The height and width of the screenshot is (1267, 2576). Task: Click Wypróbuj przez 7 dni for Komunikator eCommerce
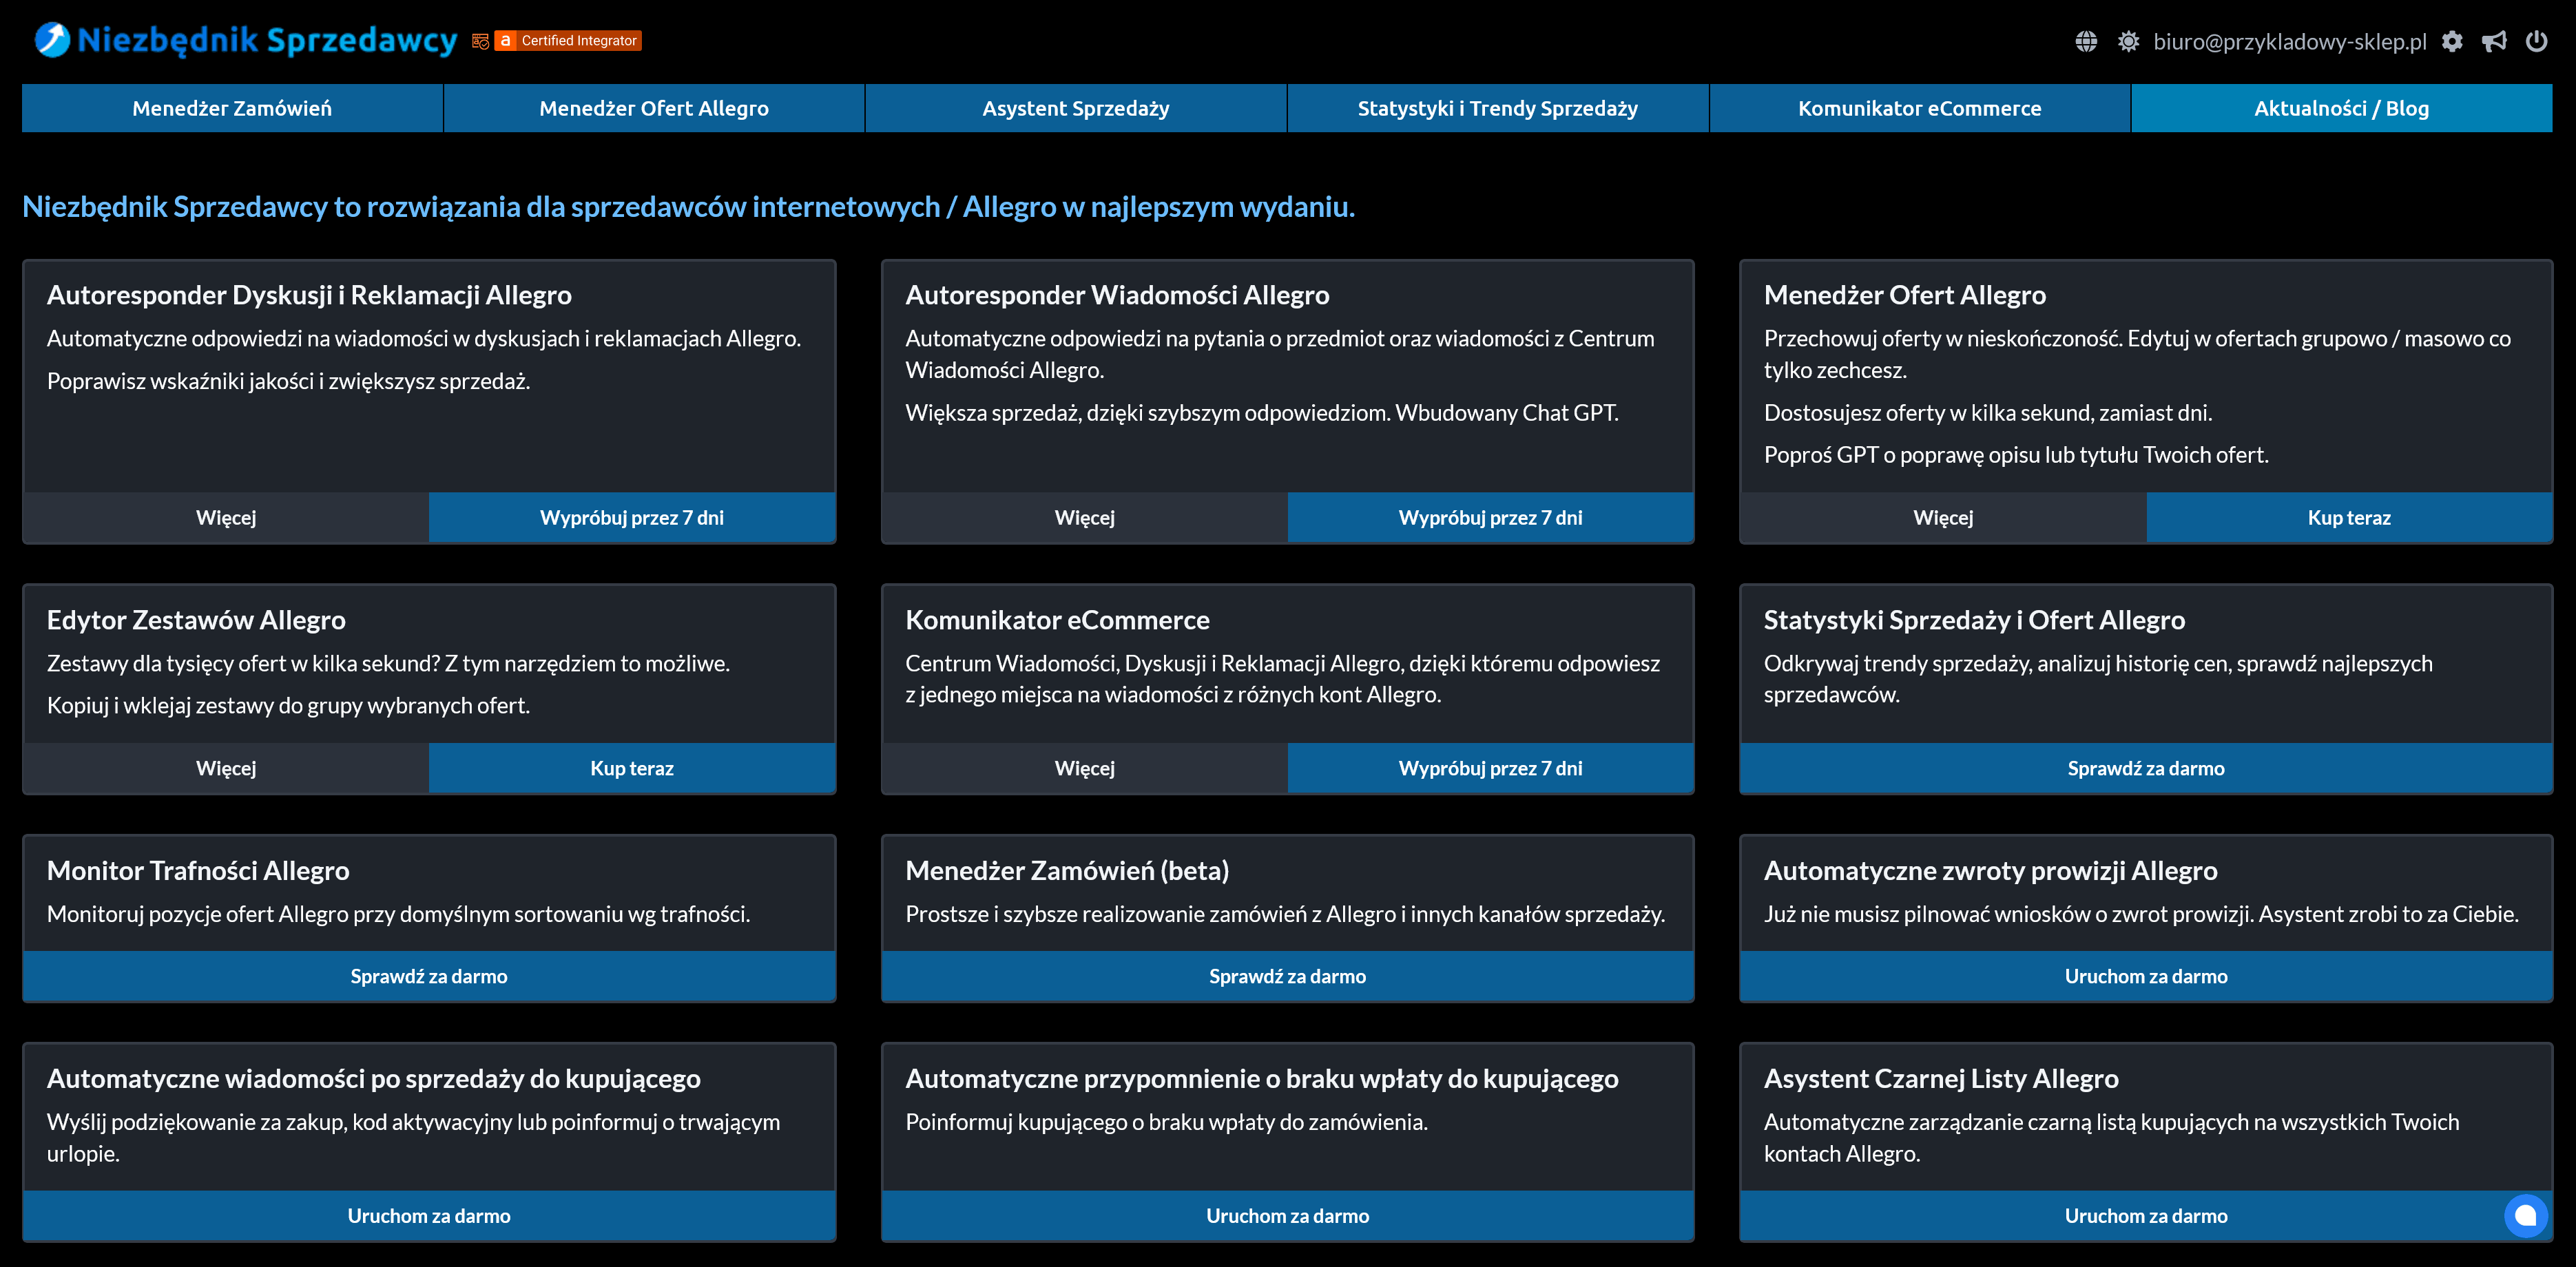click(x=1490, y=768)
